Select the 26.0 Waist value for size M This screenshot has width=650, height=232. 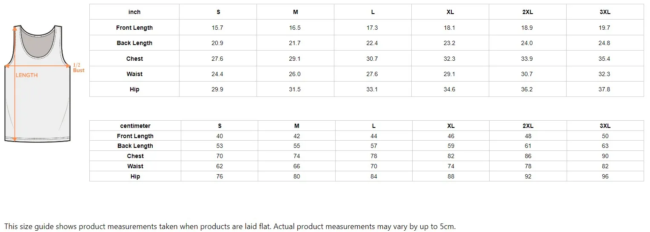click(295, 74)
